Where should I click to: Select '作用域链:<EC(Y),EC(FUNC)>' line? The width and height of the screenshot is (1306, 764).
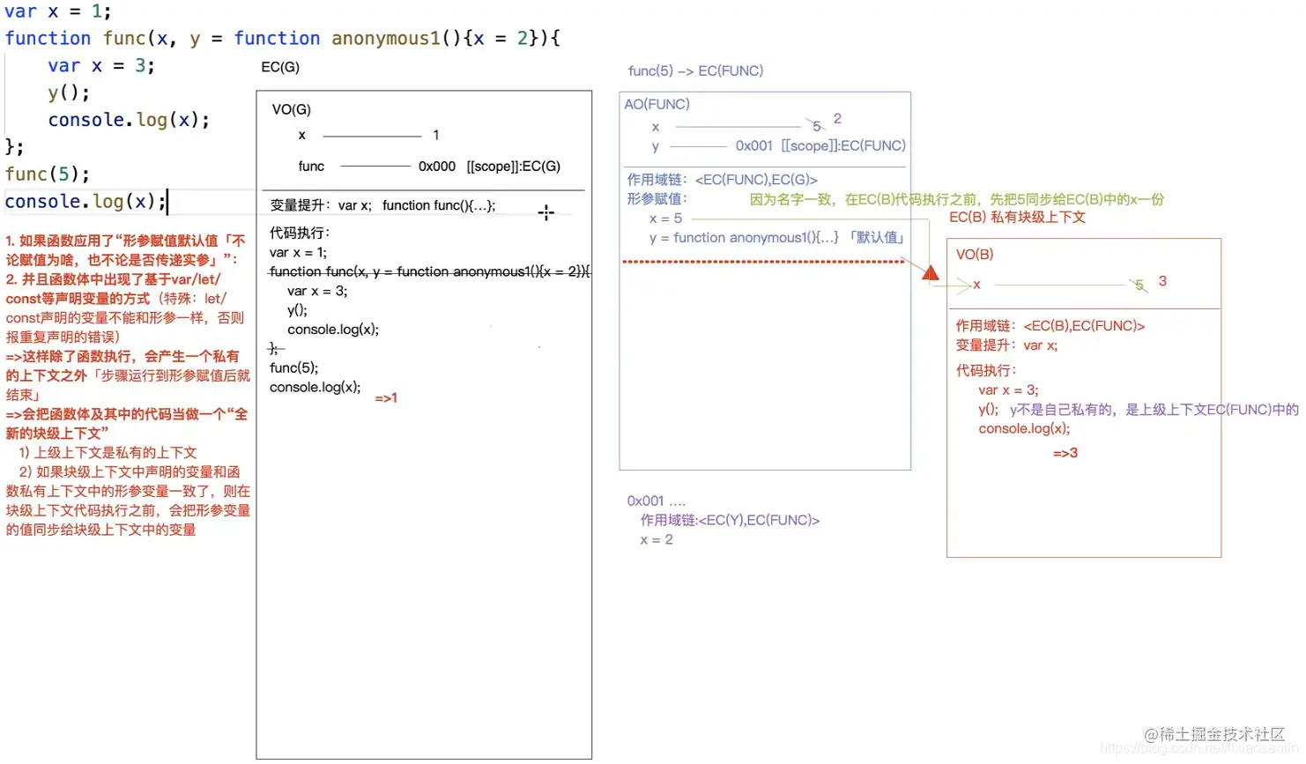[730, 520]
